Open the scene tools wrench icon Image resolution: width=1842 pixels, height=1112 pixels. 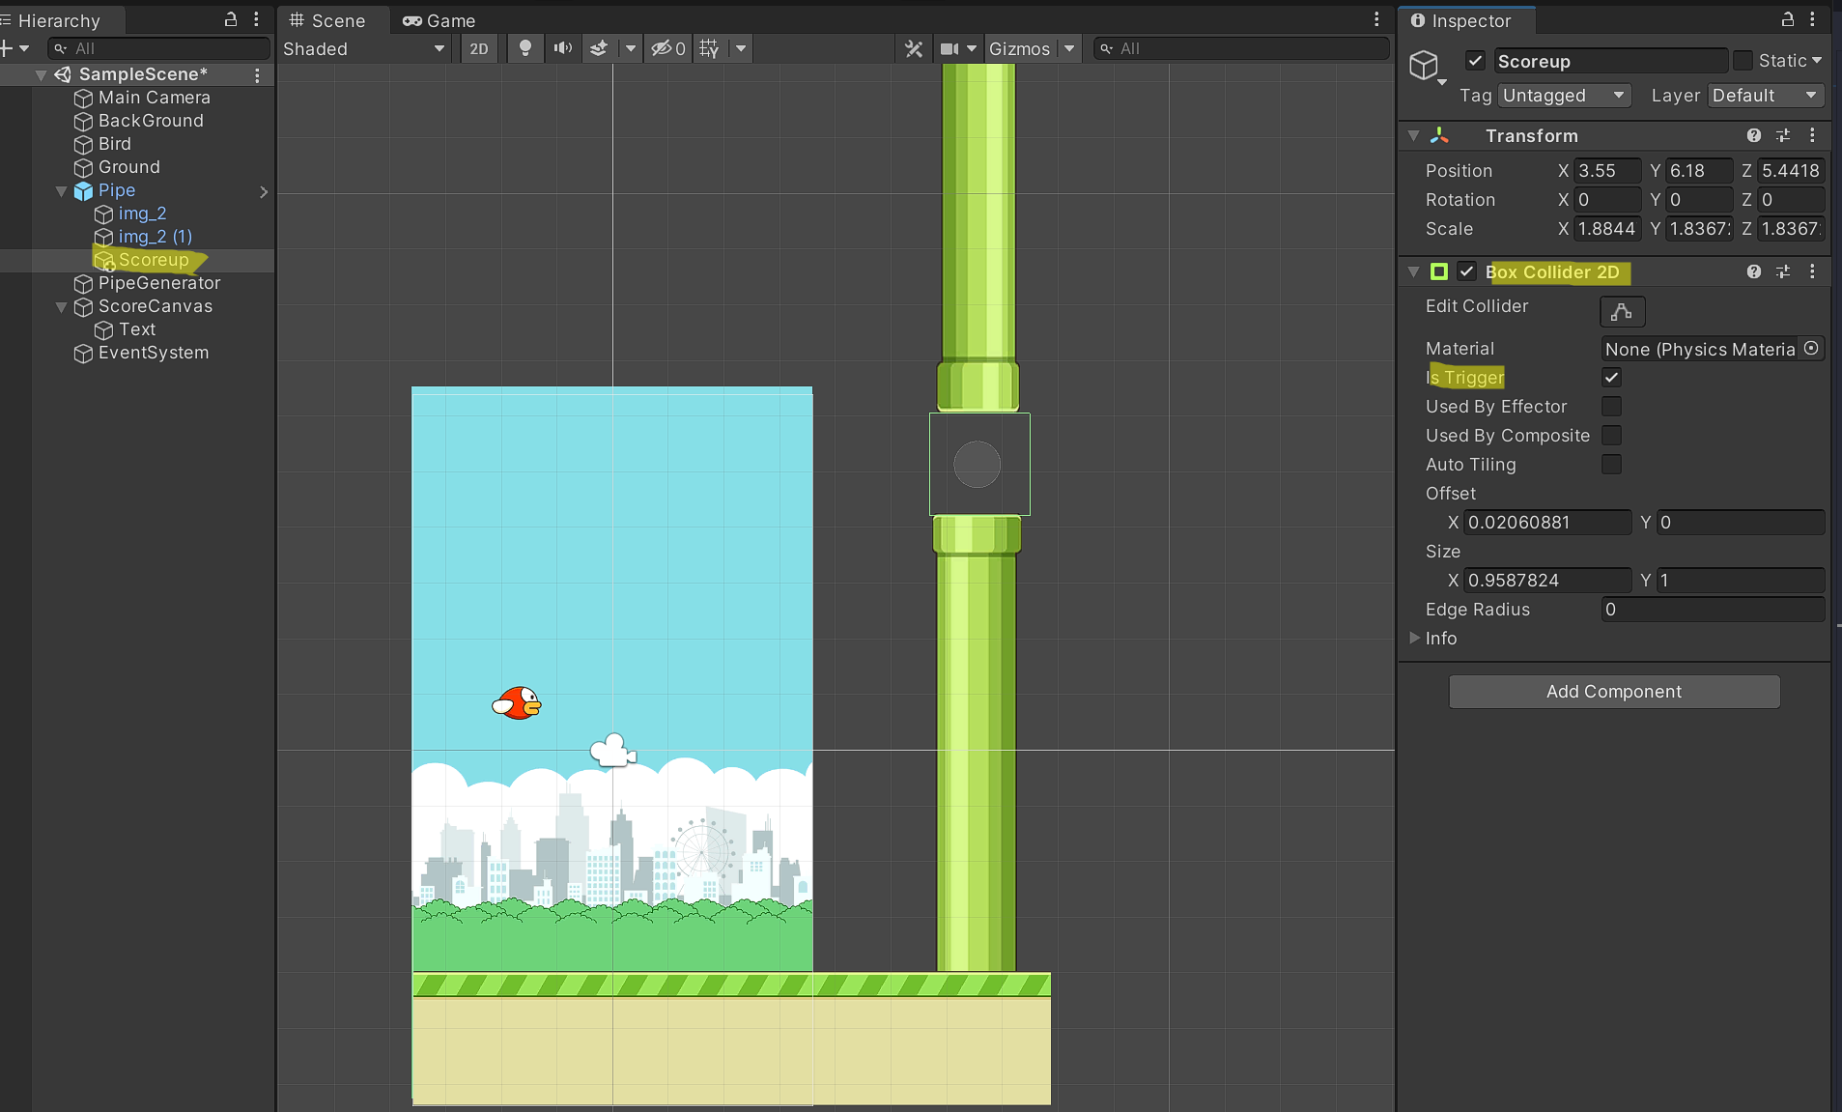[x=913, y=48]
